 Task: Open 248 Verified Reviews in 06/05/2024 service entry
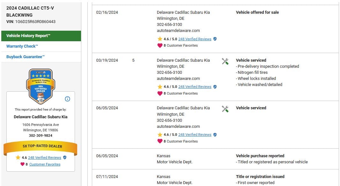click(195, 135)
